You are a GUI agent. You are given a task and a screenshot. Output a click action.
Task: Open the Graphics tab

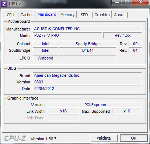(102, 15)
